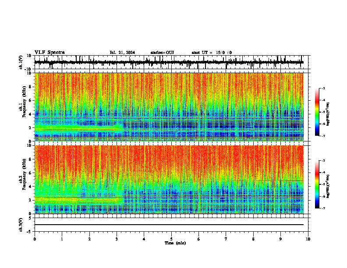347x268 pixels.
Task: Click time axis tick label "1"
Action: (x=62, y=239)
